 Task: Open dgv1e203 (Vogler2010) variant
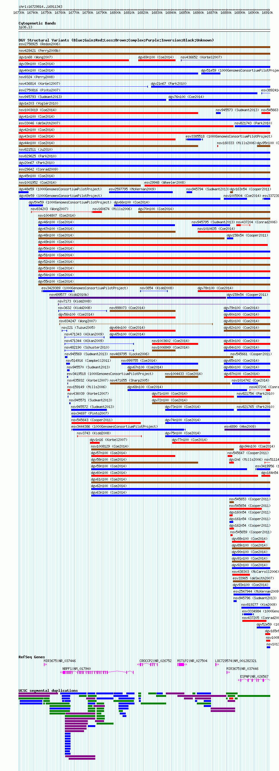[39, 103]
